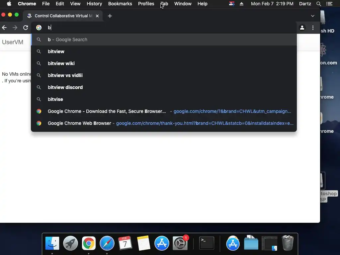The image size is (340, 255).
Task: Open the dark window thumbnail in dock
Action: pyautogui.click(x=270, y=243)
